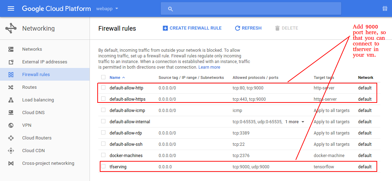This screenshot has height=181, width=392.
Task: Go to Networks in the sidebar
Action: (x=32, y=49)
